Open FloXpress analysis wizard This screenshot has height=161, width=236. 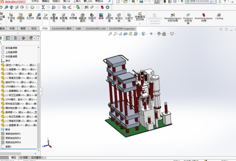click(188, 19)
